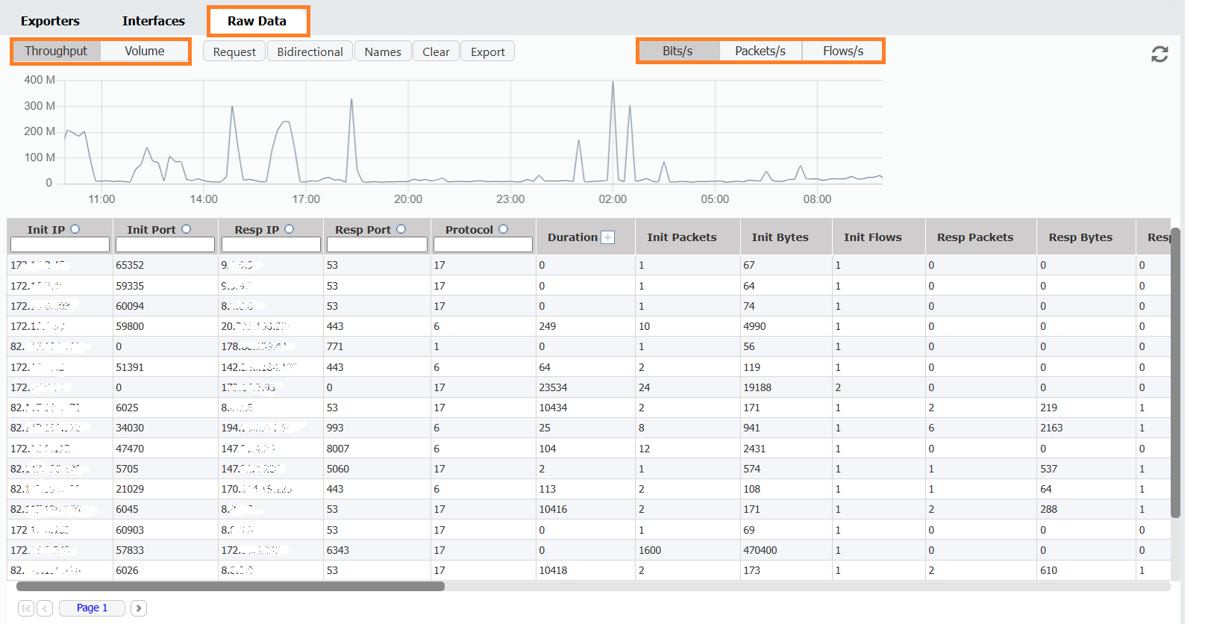Image resolution: width=1208 pixels, height=624 pixels.
Task: Click the horizontal scrollbar below the table
Action: 231,587
